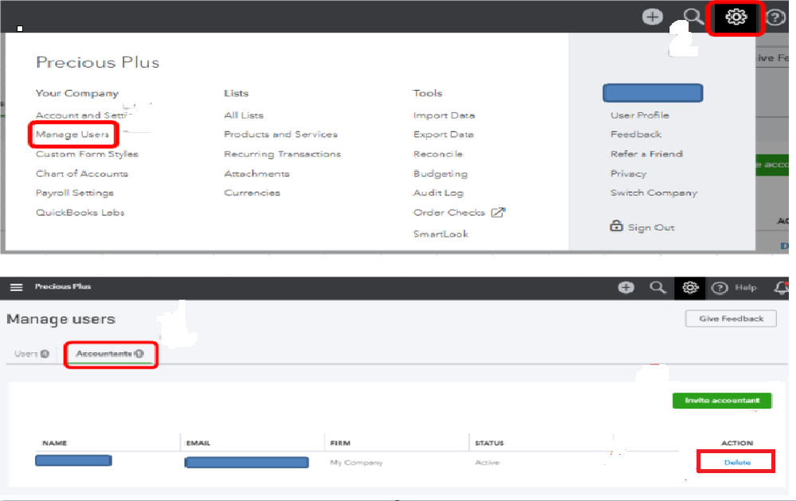796x501 pixels.
Task: Open hamburger menu in lower window
Action: pos(16,288)
